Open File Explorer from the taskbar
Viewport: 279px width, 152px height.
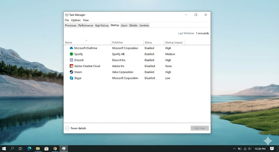(x=38, y=148)
